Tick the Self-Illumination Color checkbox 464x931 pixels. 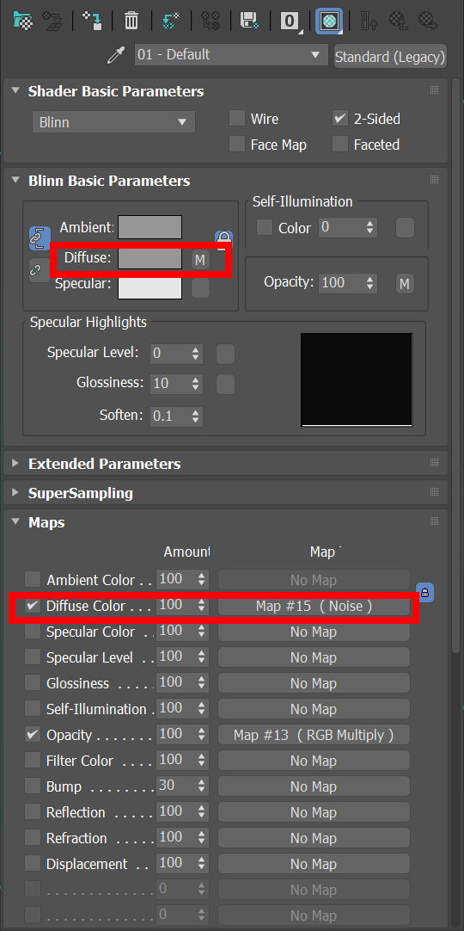click(x=265, y=227)
